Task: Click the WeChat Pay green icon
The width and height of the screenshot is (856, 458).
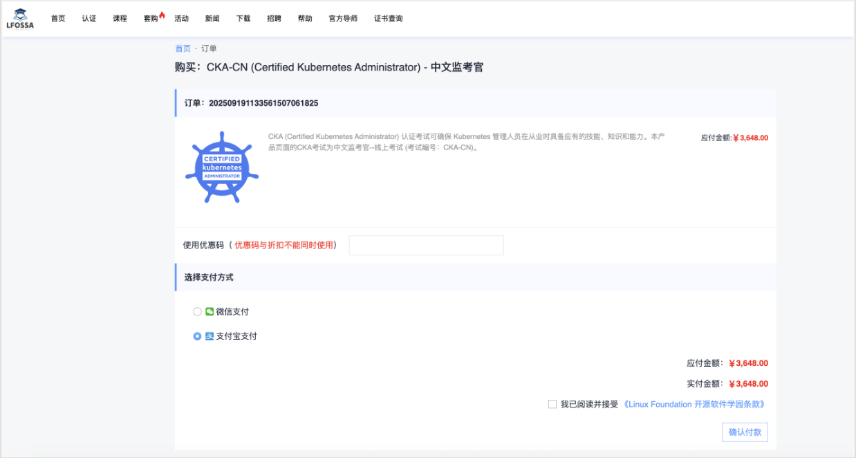Action: click(x=210, y=312)
